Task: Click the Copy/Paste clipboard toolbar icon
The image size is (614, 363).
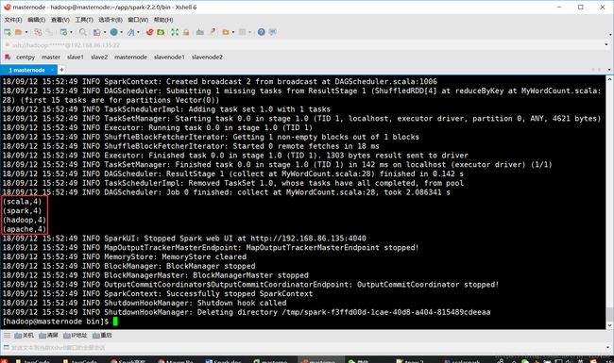Action: pos(96,32)
